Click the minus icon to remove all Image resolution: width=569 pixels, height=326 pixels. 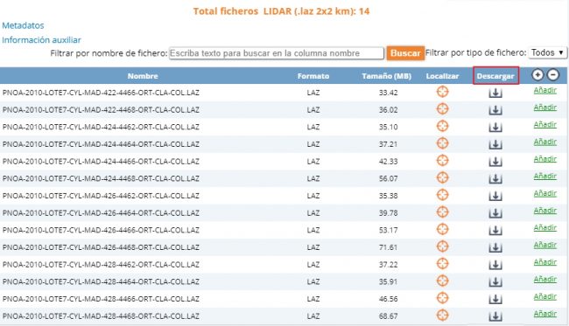pyautogui.click(x=553, y=75)
